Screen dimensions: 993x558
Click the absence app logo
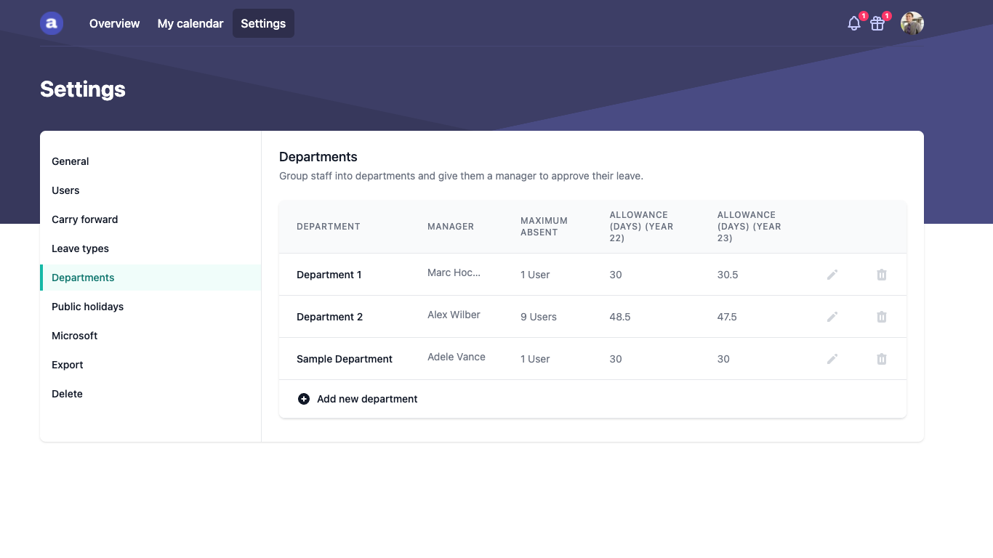click(51, 23)
